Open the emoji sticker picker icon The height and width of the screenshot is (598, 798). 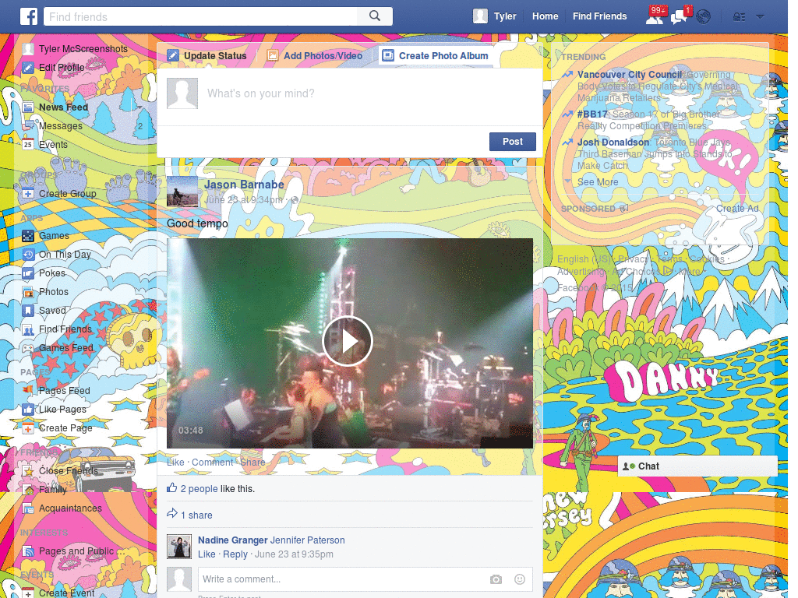520,579
